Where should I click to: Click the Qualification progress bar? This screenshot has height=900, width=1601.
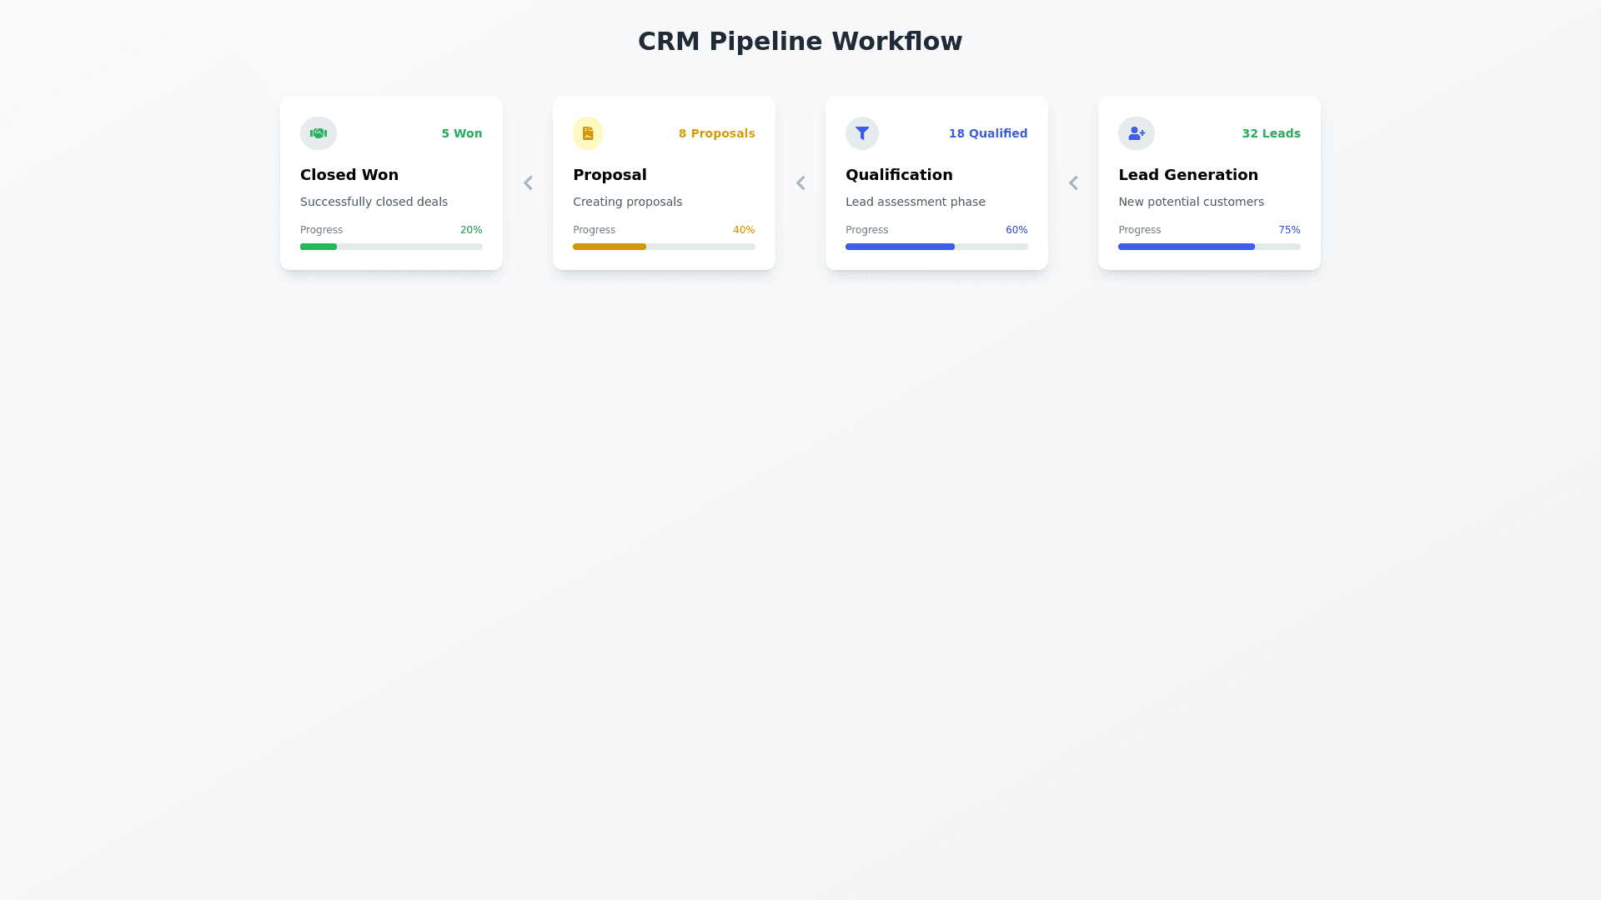(936, 247)
